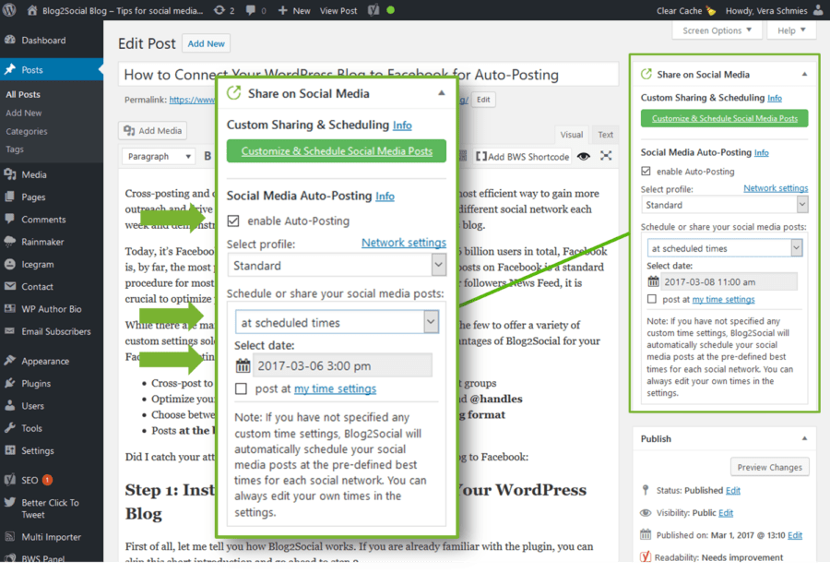Open the Paragraph format dropdown
Viewport: 830px width, 573px height.
tap(159, 156)
